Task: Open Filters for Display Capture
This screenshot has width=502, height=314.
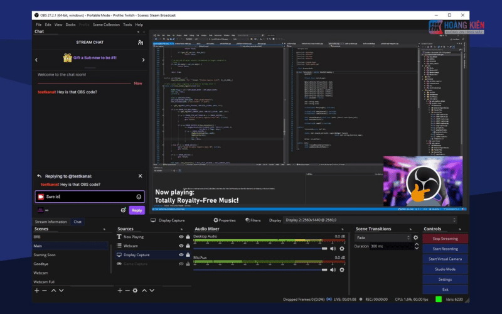Action: tap(253, 220)
